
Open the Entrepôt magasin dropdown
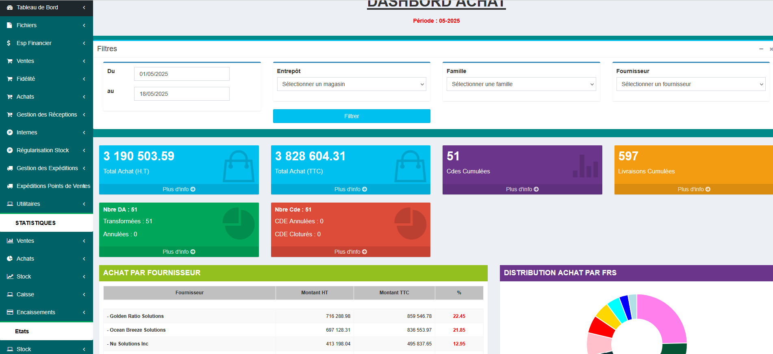click(x=351, y=84)
